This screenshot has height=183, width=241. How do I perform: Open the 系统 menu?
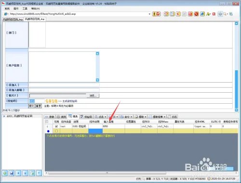(x=7, y=9)
